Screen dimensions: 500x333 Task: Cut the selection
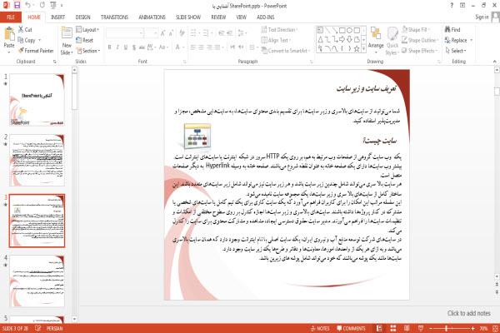[x=25, y=30]
